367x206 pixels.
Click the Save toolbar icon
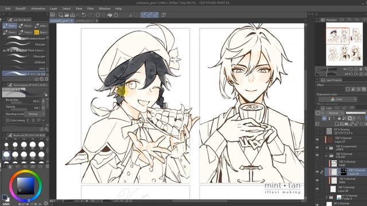pyautogui.click(x=72, y=15)
